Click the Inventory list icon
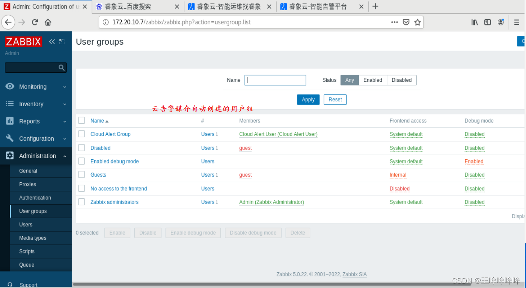 point(10,103)
